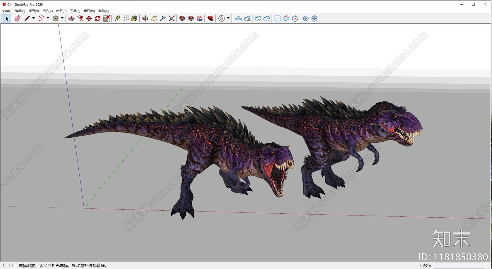
Task: Click the circular download arrow icon
Action: (x=306, y=19)
